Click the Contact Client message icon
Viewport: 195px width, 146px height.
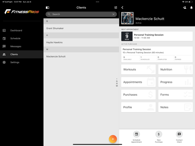(x=179, y=134)
